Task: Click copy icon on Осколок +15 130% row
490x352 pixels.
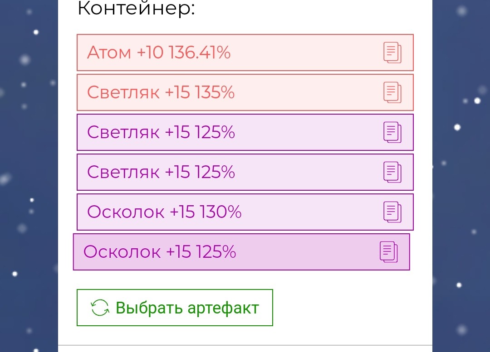Action: (392, 212)
